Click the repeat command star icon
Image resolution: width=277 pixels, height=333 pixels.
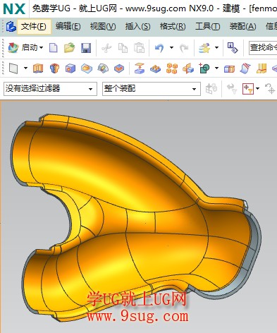point(204,48)
